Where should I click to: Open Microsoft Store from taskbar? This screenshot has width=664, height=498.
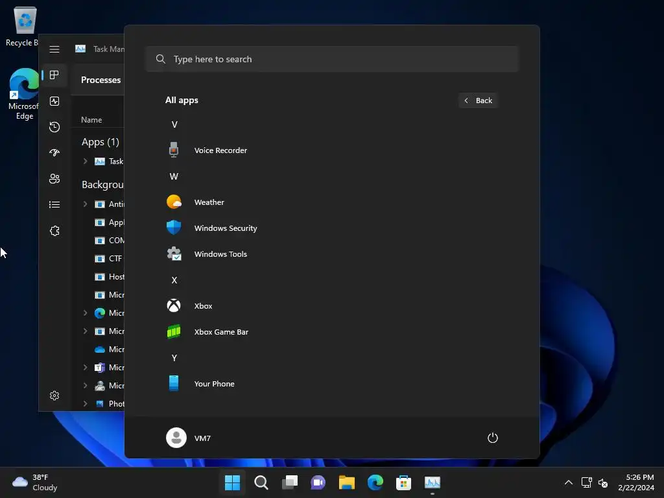tap(403, 482)
